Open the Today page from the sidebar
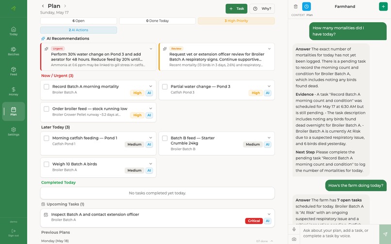 (x=14, y=31)
